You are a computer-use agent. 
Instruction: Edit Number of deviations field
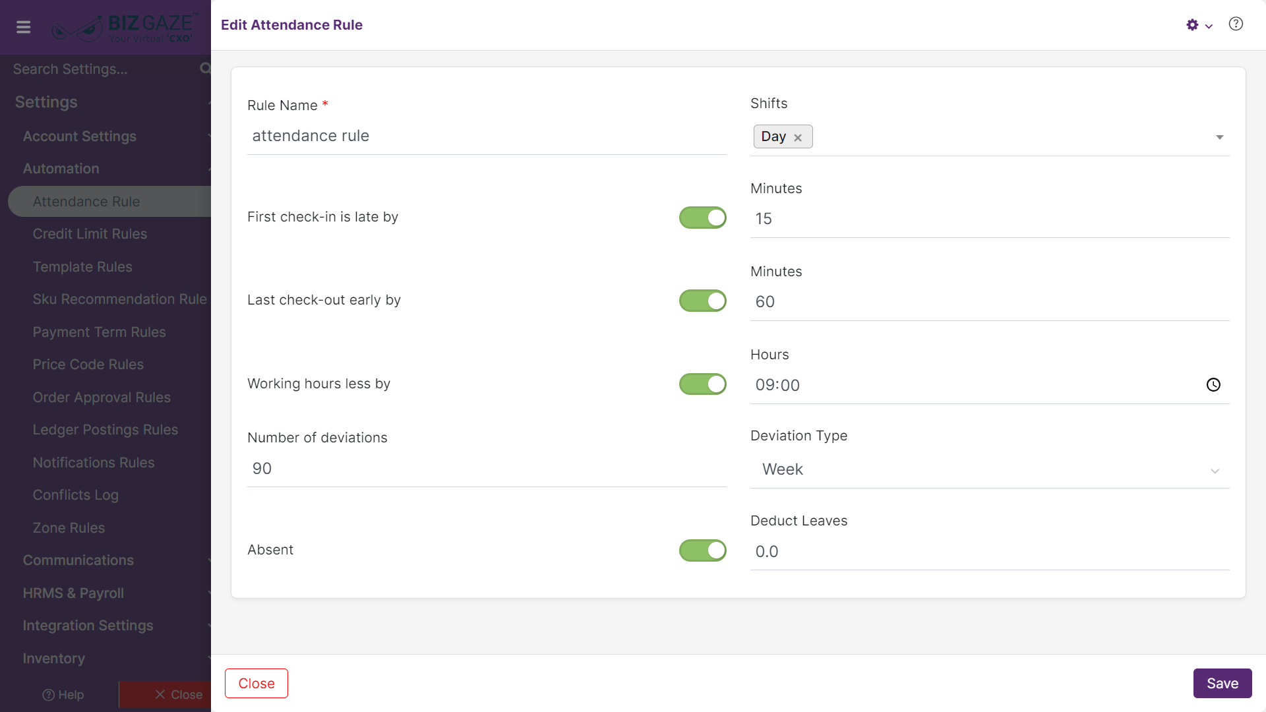487,469
